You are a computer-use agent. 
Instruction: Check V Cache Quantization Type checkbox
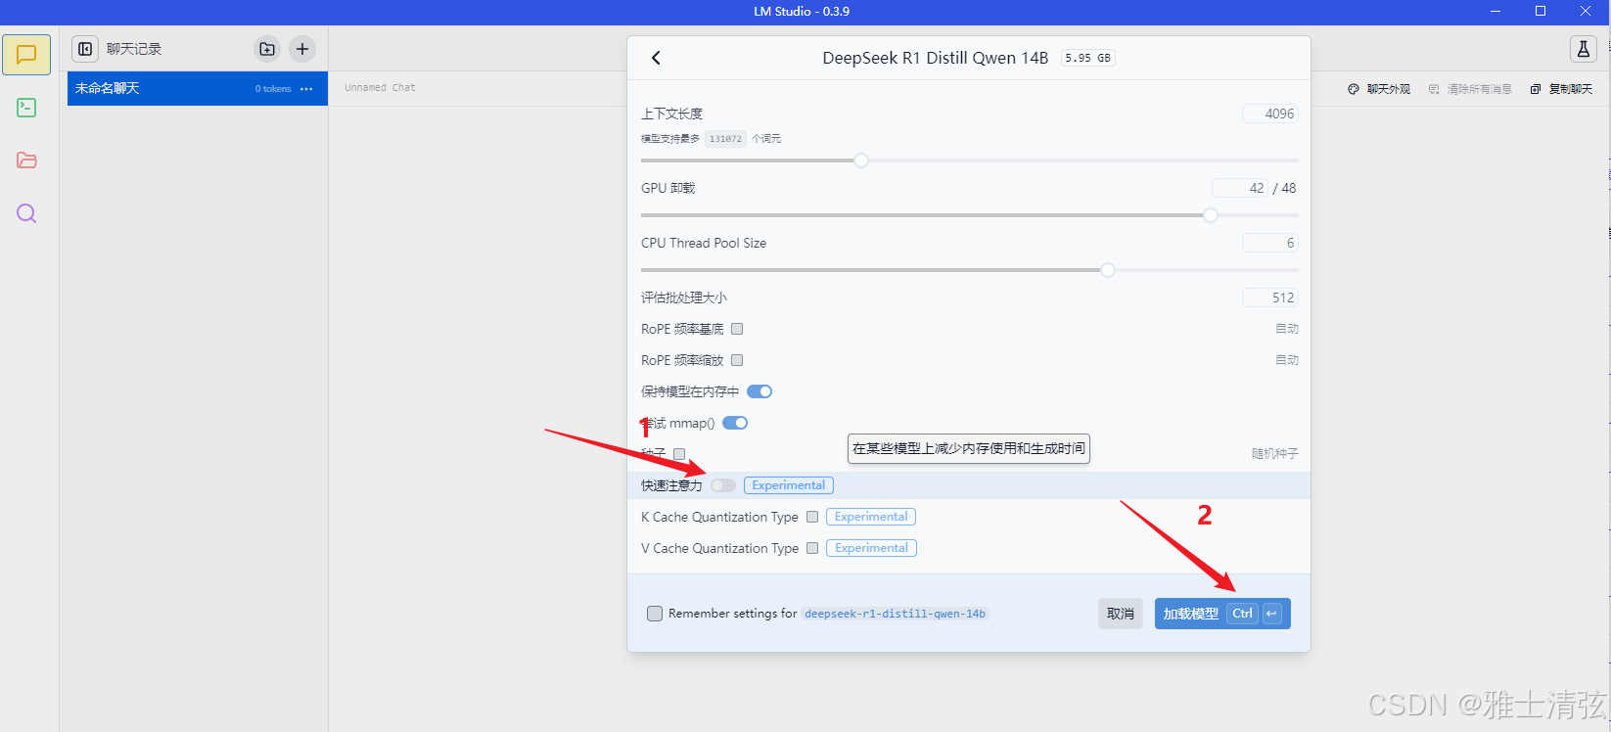tap(812, 548)
